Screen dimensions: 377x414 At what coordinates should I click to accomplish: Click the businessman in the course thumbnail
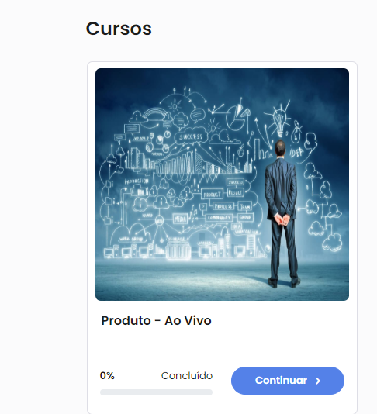282,214
